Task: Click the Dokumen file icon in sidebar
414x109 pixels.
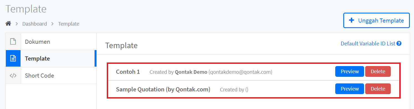Action: point(13,42)
